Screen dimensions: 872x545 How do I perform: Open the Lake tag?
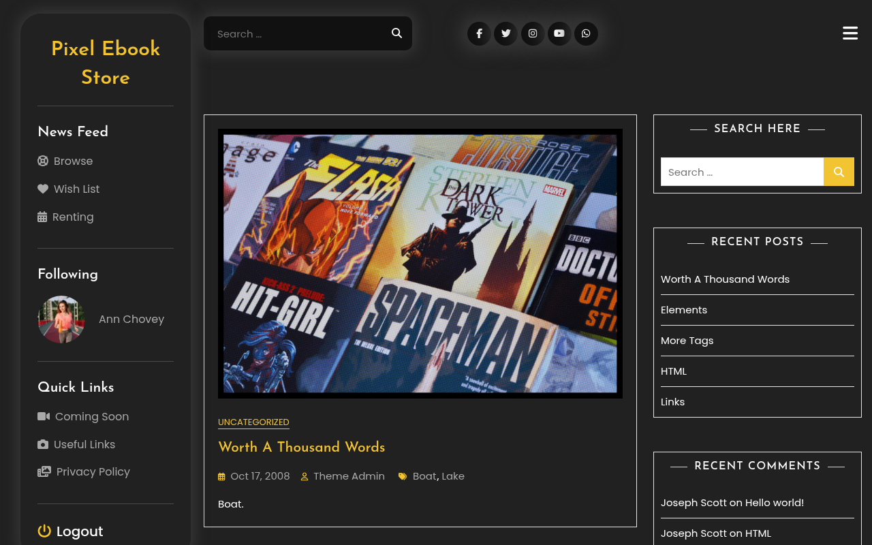tap(453, 476)
